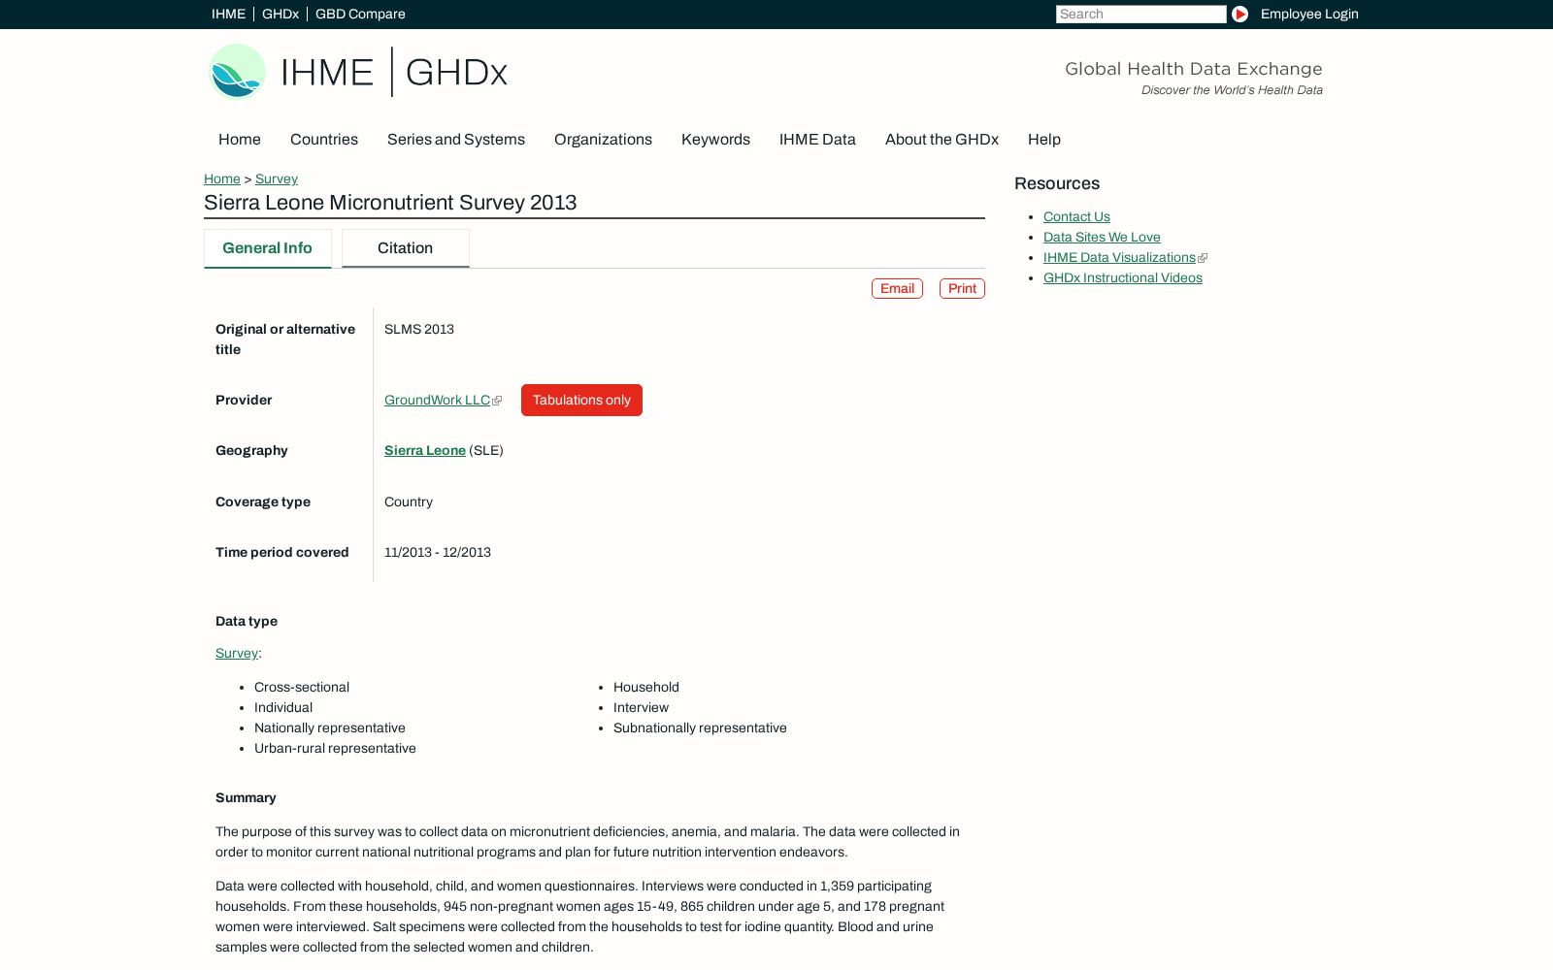The height and width of the screenshot is (970, 1553).
Task: Click the Original or alternative title label
Action: tap(285, 339)
